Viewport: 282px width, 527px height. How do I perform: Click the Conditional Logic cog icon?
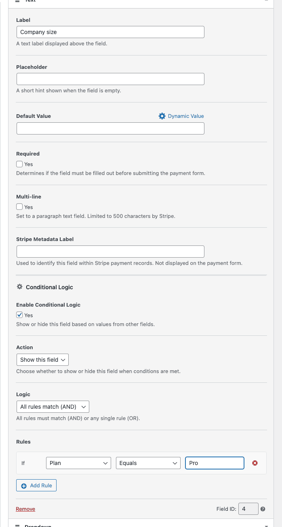[x=19, y=287]
